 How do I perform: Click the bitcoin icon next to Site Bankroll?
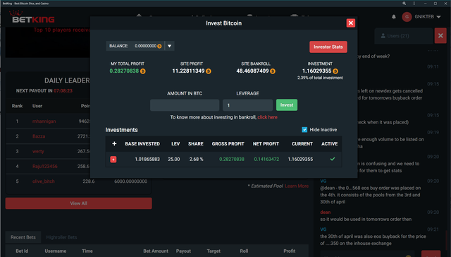coord(273,71)
